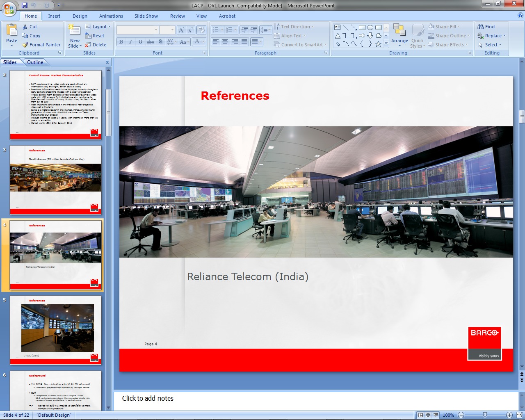The width and height of the screenshot is (525, 420).
Task: Open PowerPoint Help question mark icon
Action: 520,16
